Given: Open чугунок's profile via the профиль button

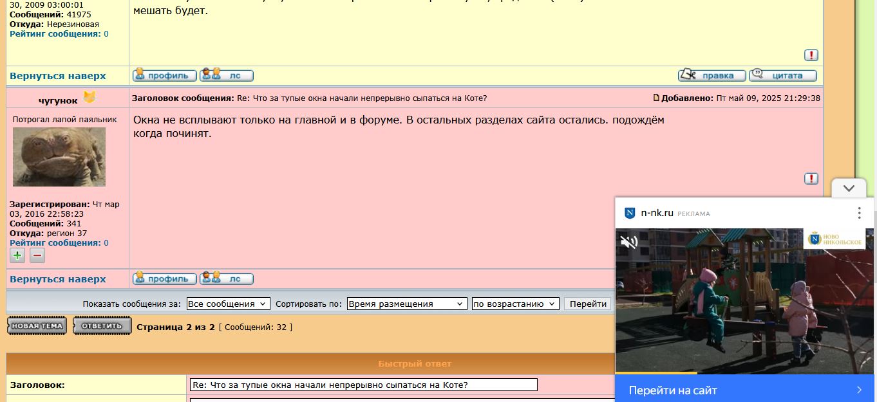Looking at the screenshot, I should (165, 279).
